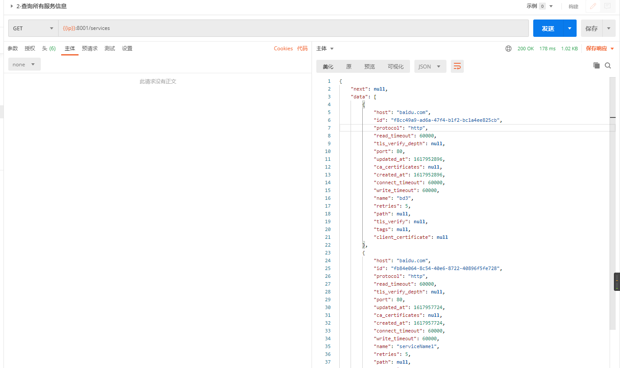This screenshot has width=620, height=368.
Task: Open the 保存响应 dropdown
Action: (600, 49)
